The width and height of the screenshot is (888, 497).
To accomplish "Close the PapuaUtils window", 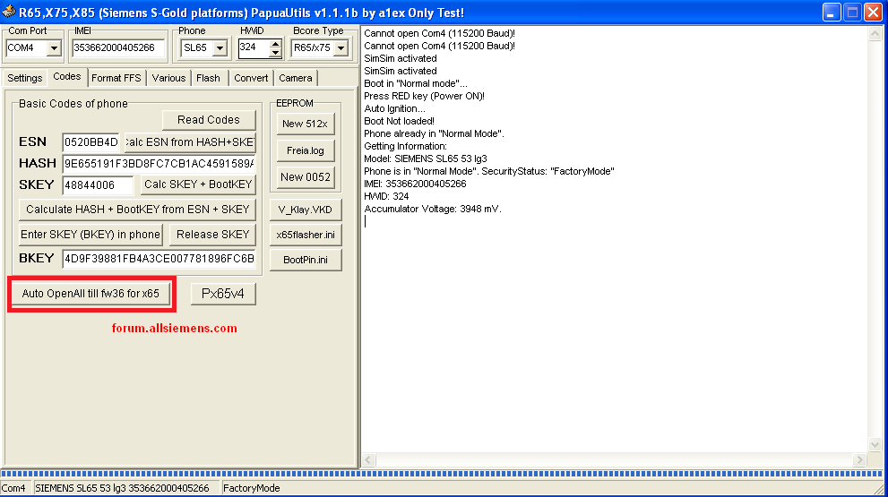I will 874,12.
